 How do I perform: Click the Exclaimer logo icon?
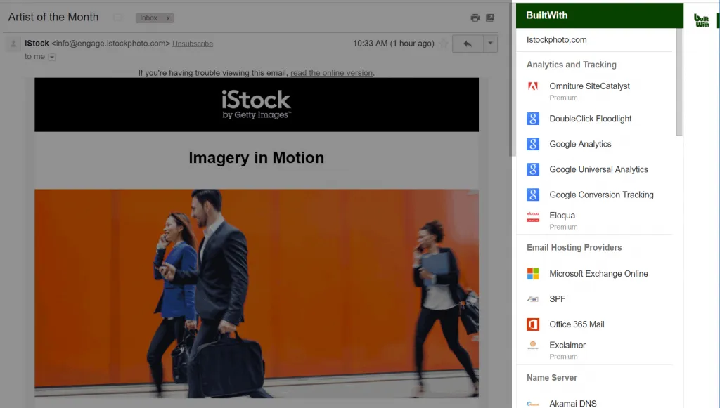[533, 346]
